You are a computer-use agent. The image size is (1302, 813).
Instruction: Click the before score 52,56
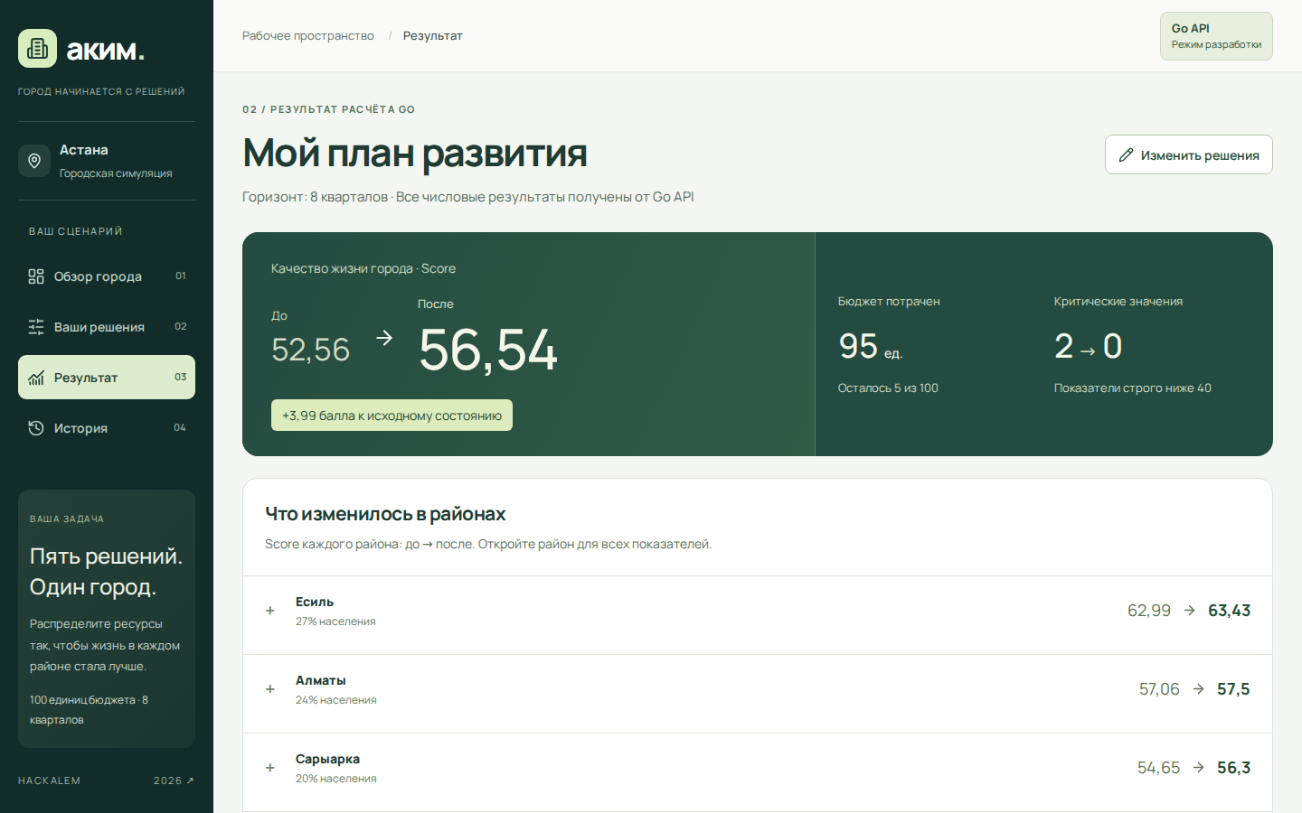click(x=310, y=350)
